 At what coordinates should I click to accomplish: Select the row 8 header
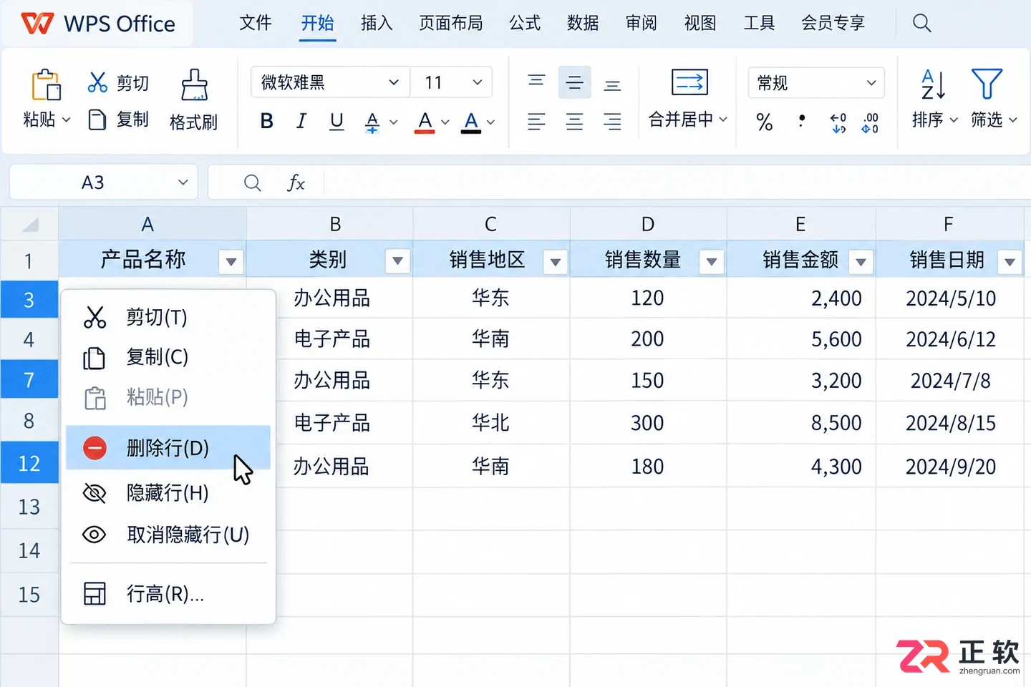pyautogui.click(x=29, y=421)
